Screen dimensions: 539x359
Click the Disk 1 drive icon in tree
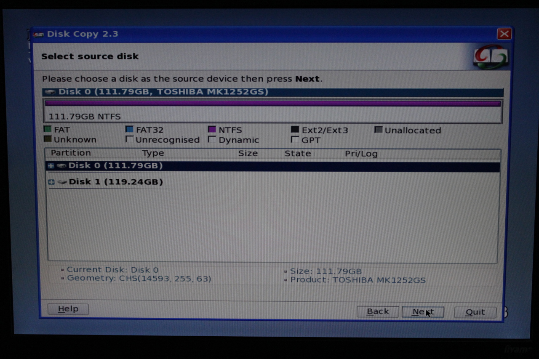click(x=62, y=182)
